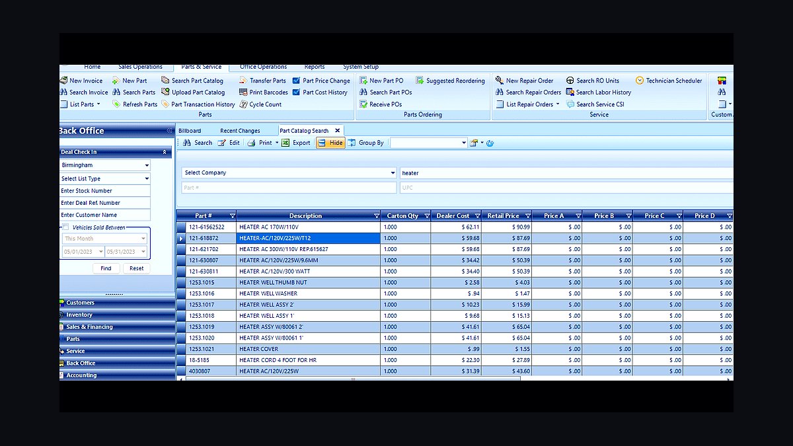Image resolution: width=793 pixels, height=446 pixels.
Task: Open New Invoice in the Parts ribbon
Action: pos(81,81)
